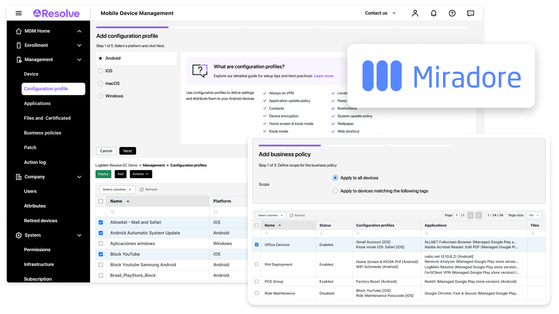This screenshot has height=314, width=559.
Task: Refresh the configuration profiles list
Action: click(148, 189)
